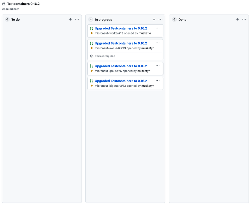This screenshot has width=252, height=206.
Task: Add a card to the Done column
Action: pyautogui.click(x=238, y=19)
